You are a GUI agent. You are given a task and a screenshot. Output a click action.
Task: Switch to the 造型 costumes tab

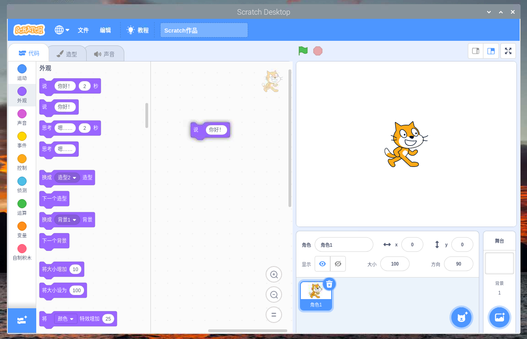[67, 54]
